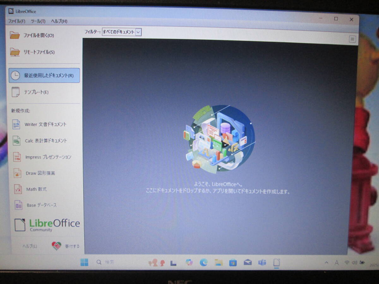Screen dimensions: 379x284
Task: Click the Writer document icon
Action: [16, 124]
